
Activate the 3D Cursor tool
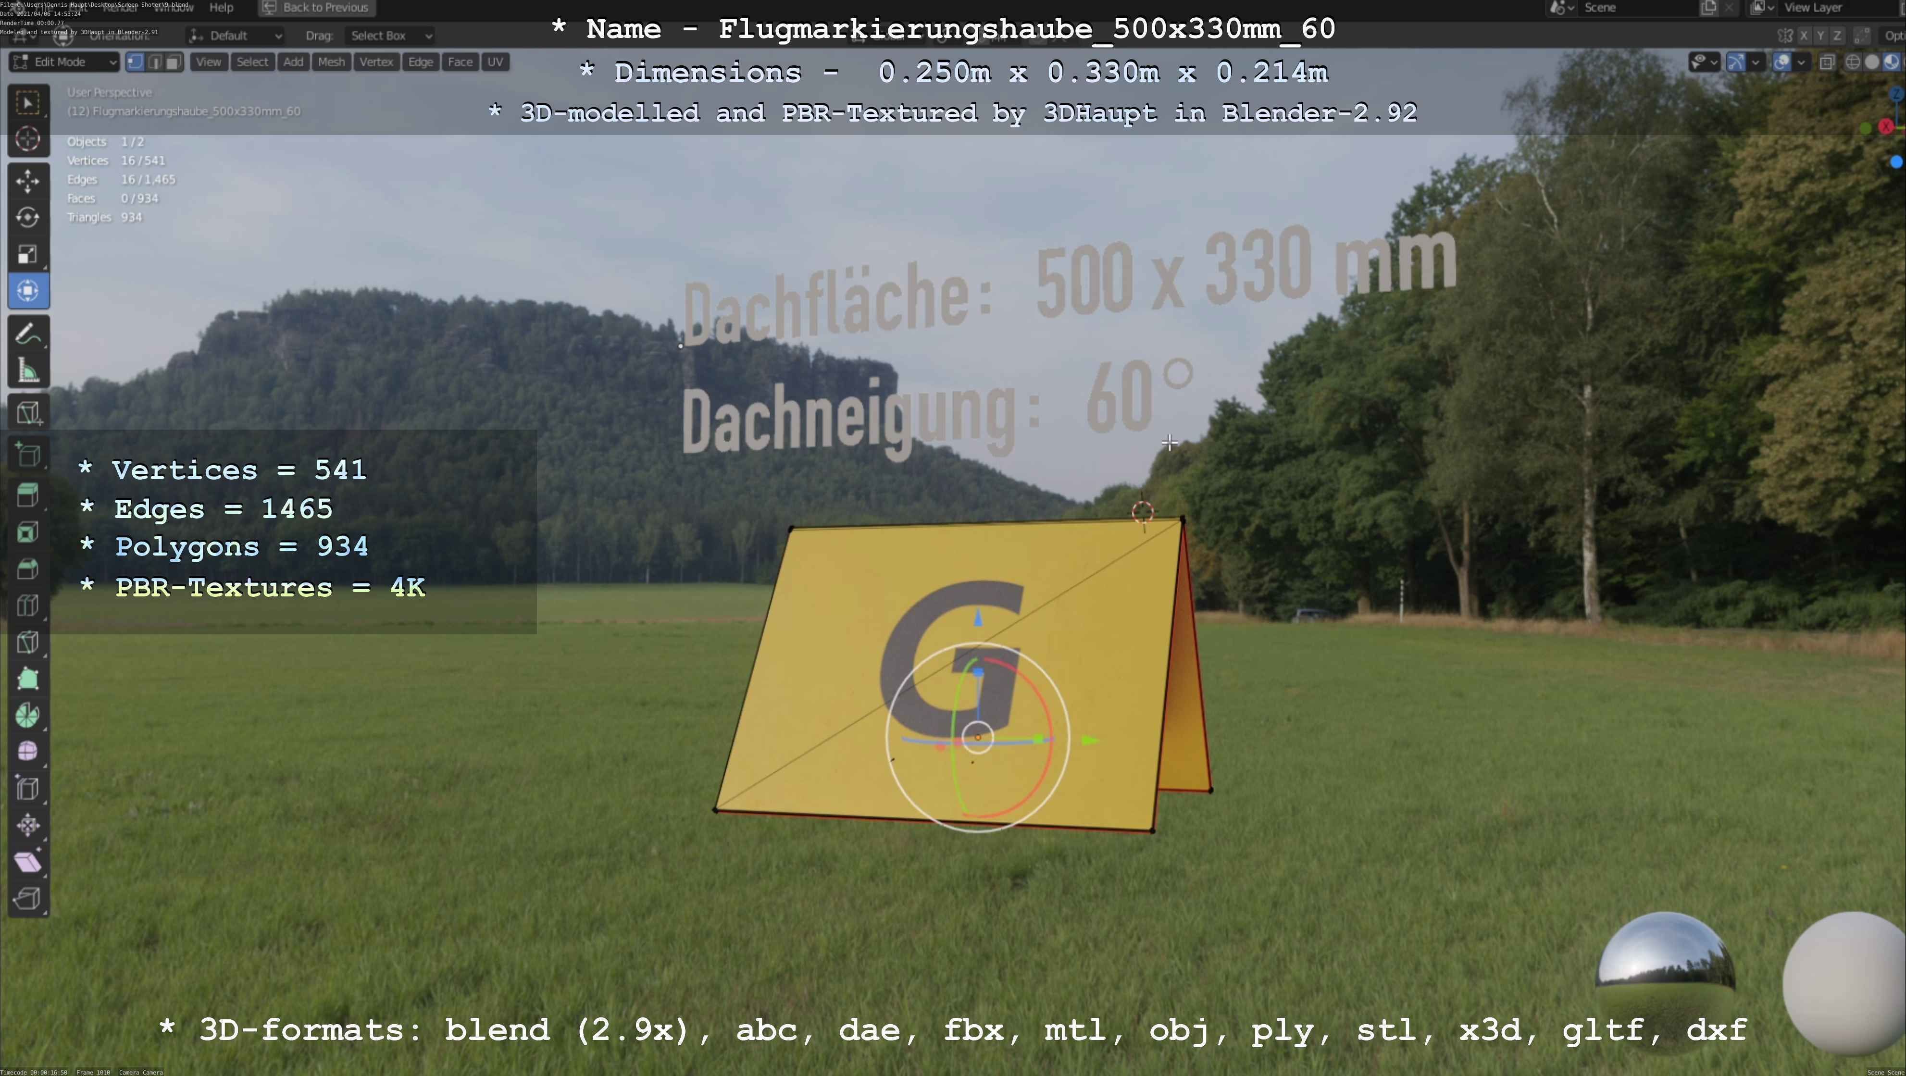pos(28,138)
